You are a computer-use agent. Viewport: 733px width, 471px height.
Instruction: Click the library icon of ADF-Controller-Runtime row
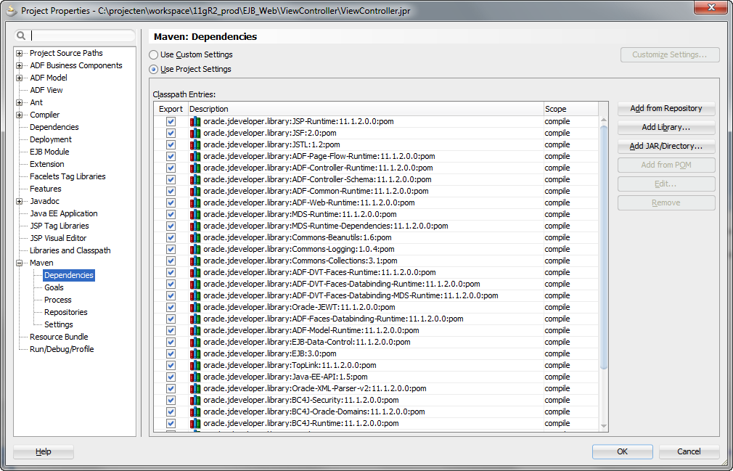click(x=195, y=168)
